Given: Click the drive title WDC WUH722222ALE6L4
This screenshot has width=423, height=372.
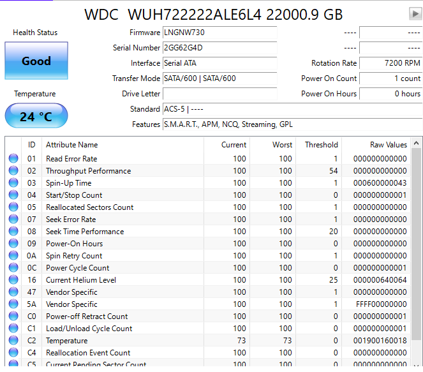Looking at the screenshot, I should click(x=173, y=14).
